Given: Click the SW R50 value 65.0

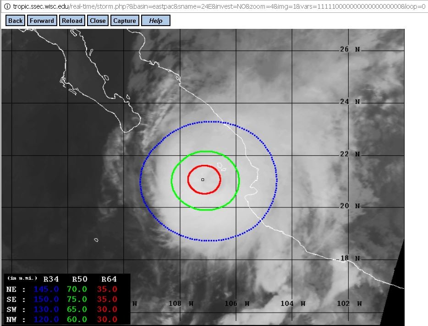Looking at the screenshot, I should click(77, 310).
